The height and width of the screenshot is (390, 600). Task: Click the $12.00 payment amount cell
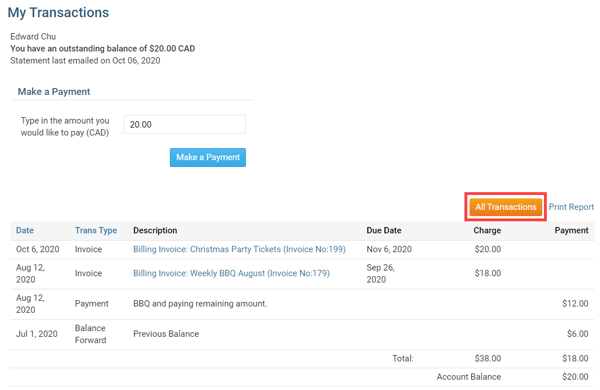tap(575, 304)
